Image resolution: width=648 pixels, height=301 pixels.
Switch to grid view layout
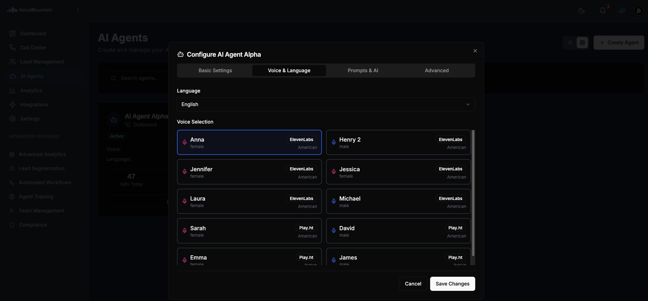tap(582, 43)
